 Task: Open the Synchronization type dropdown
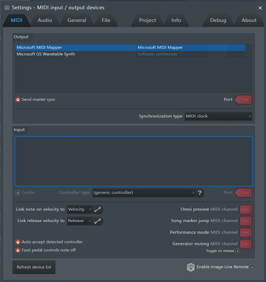tap(218, 116)
